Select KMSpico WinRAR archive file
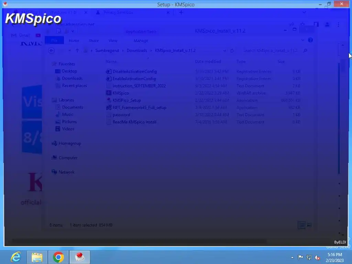The image size is (352, 264). tap(121, 93)
